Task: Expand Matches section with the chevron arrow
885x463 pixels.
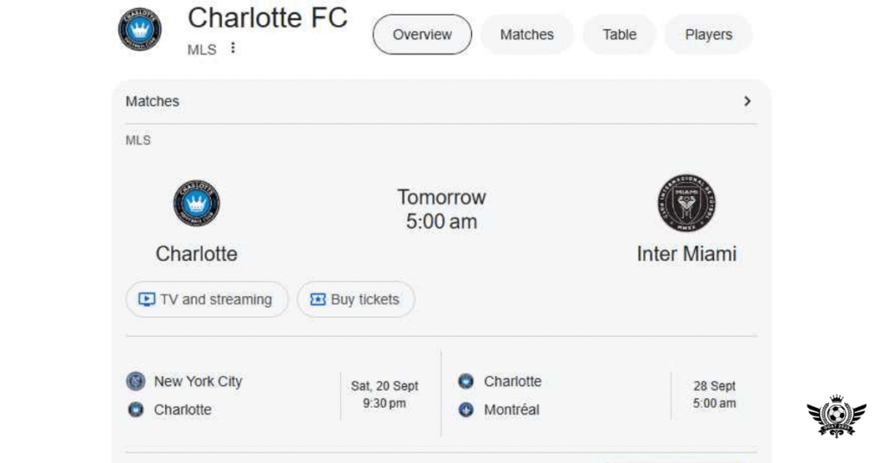Action: (x=747, y=101)
